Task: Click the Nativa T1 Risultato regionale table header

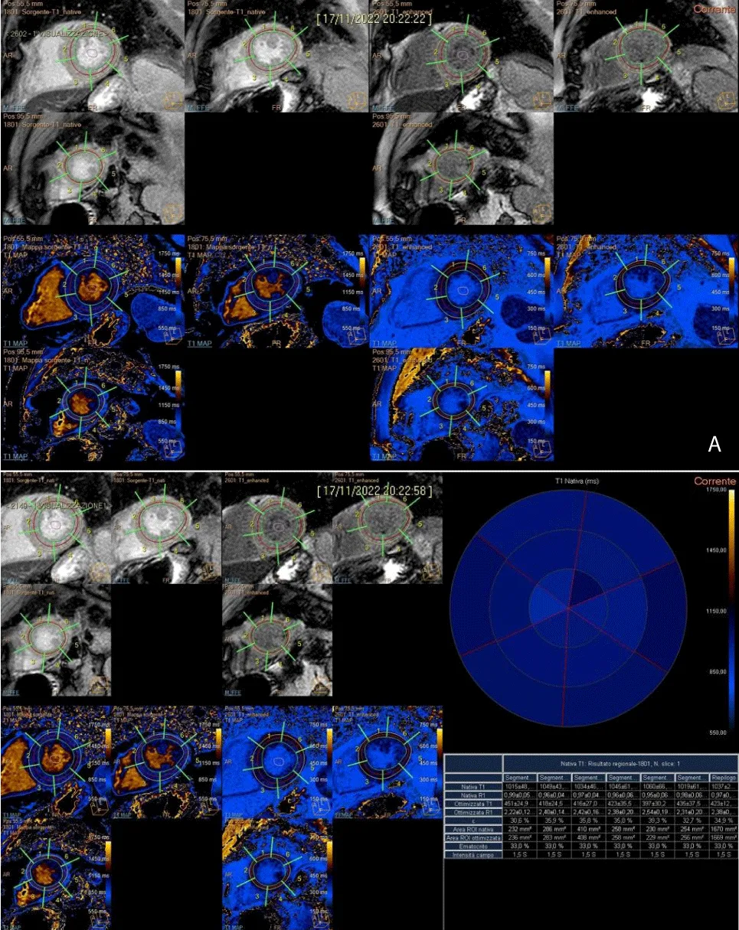Action: pyautogui.click(x=619, y=763)
